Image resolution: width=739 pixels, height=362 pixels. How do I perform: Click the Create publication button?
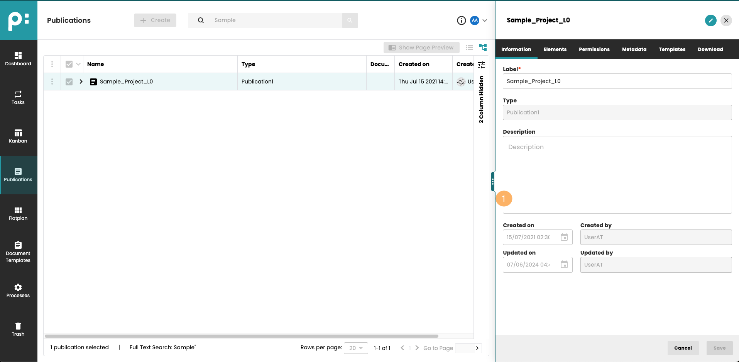(155, 20)
